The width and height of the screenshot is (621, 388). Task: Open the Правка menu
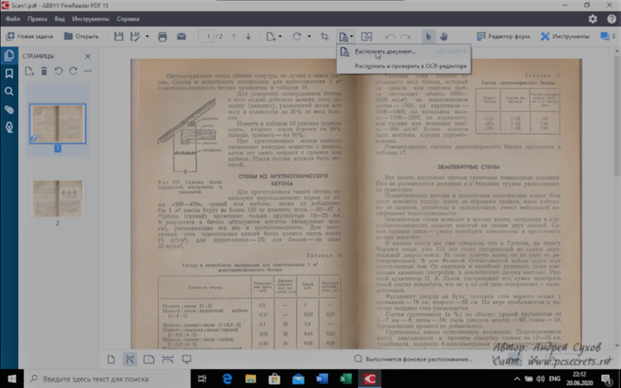pyautogui.click(x=37, y=19)
